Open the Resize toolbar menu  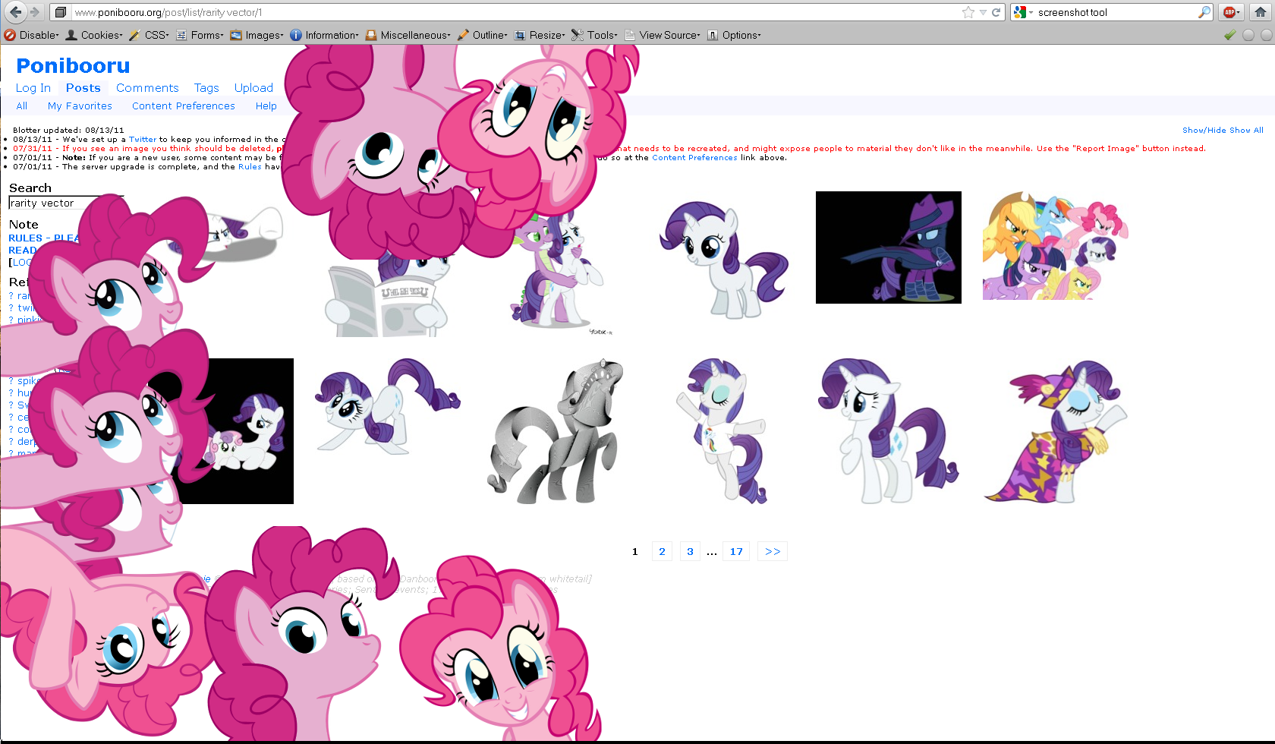click(x=540, y=35)
